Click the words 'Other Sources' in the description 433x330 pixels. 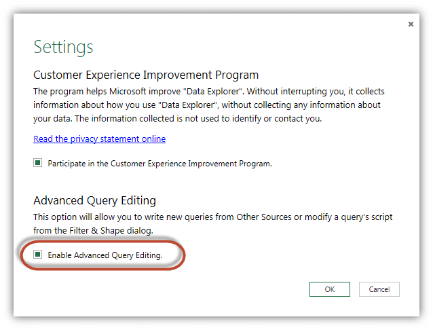(264, 217)
